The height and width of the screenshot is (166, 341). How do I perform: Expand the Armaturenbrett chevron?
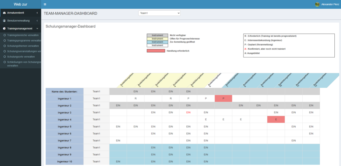click(37, 13)
